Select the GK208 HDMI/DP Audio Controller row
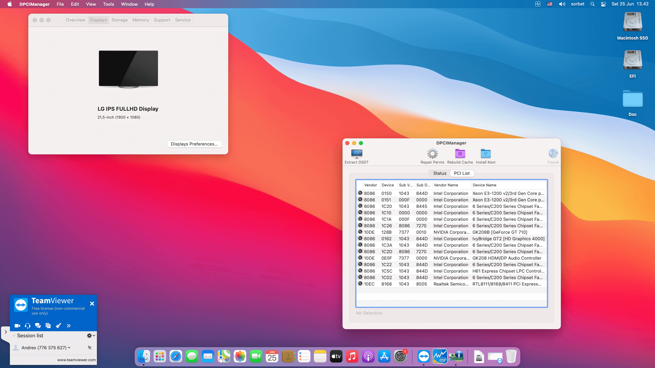Image resolution: width=655 pixels, height=368 pixels. 451,258
